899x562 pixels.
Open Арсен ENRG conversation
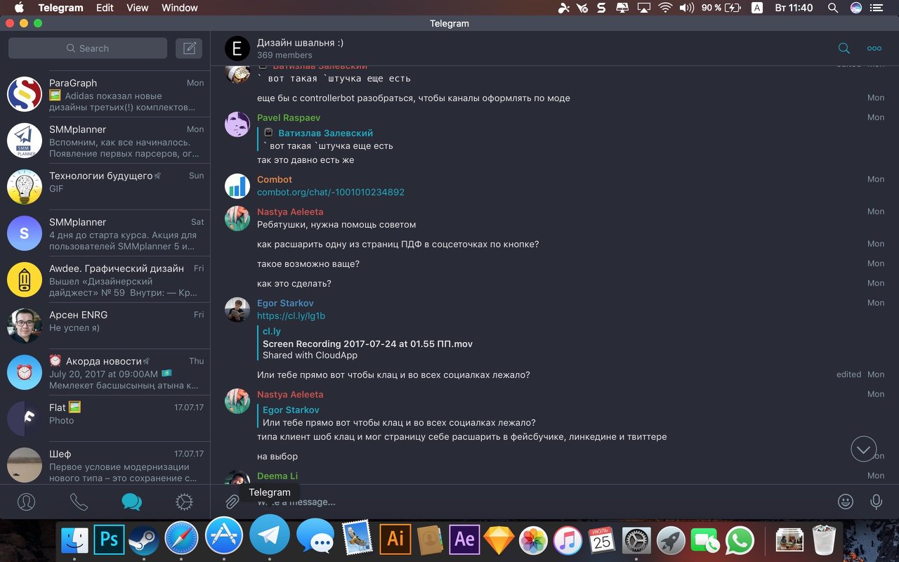click(105, 326)
